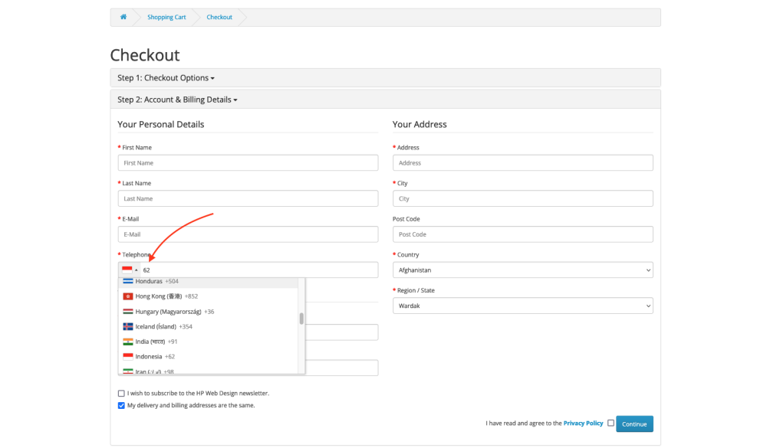Open the Region / State dropdown

pyautogui.click(x=522, y=306)
